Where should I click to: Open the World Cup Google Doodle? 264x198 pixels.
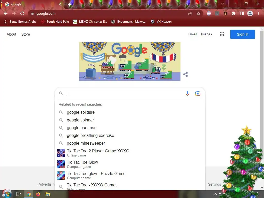pos(130,61)
